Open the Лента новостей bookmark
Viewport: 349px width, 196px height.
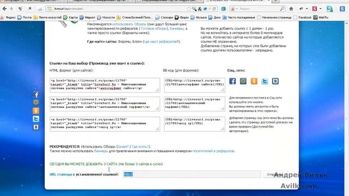point(47,17)
